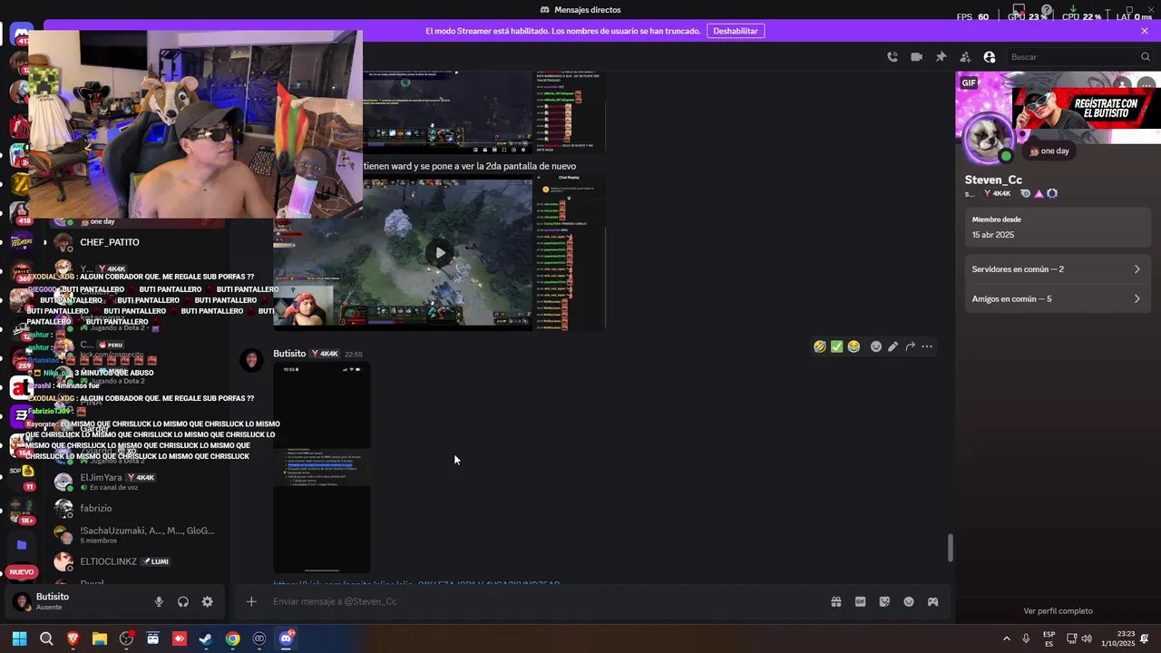React with the tears-of-joy emoji
The image size is (1161, 653).
(854, 346)
